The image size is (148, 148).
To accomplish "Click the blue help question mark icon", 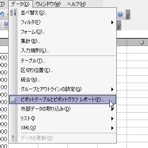I will 120,14.
